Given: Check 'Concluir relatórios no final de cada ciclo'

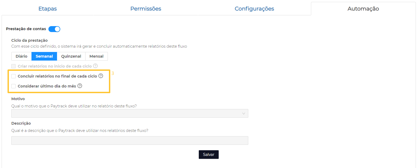Looking at the screenshot, I should (x=13, y=76).
